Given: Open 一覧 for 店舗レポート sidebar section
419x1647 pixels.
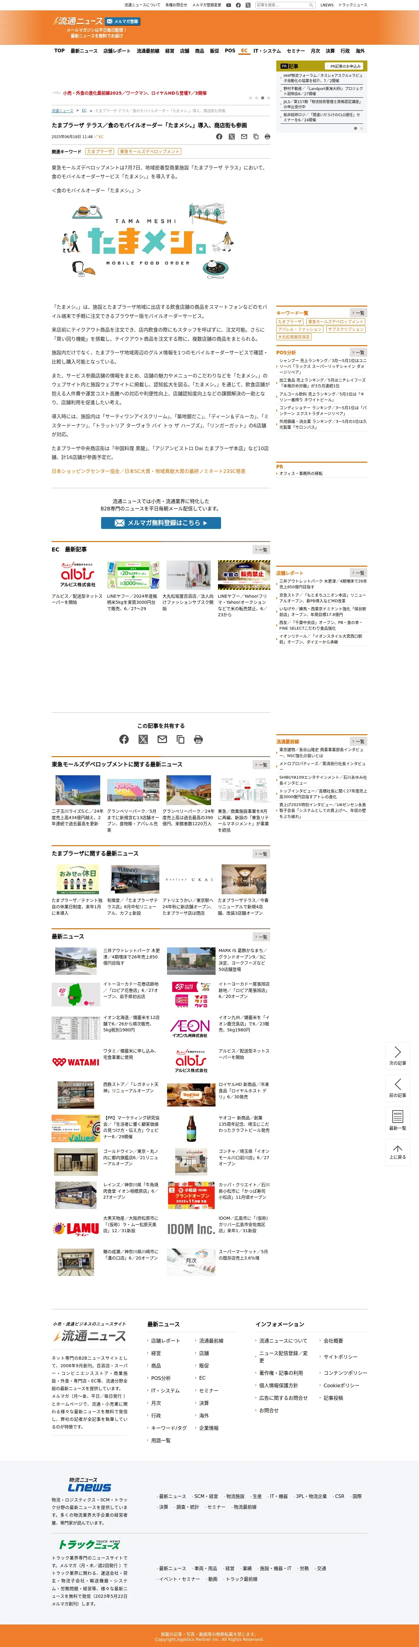Looking at the screenshot, I should point(358,573).
